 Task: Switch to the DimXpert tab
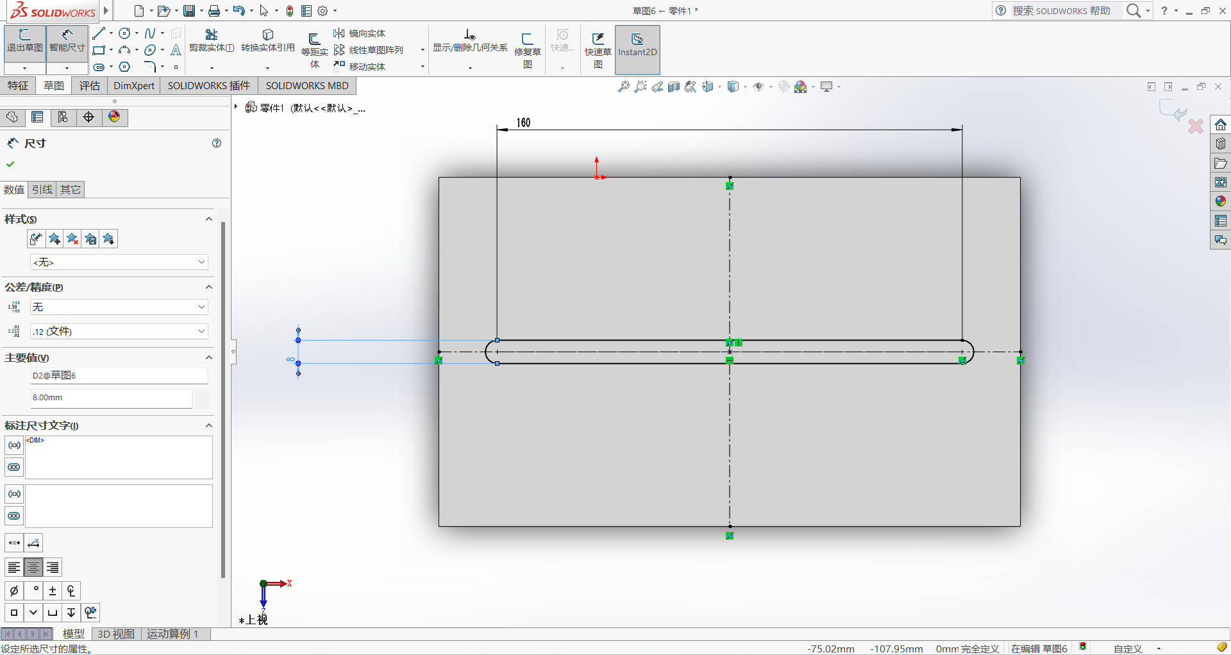[134, 86]
